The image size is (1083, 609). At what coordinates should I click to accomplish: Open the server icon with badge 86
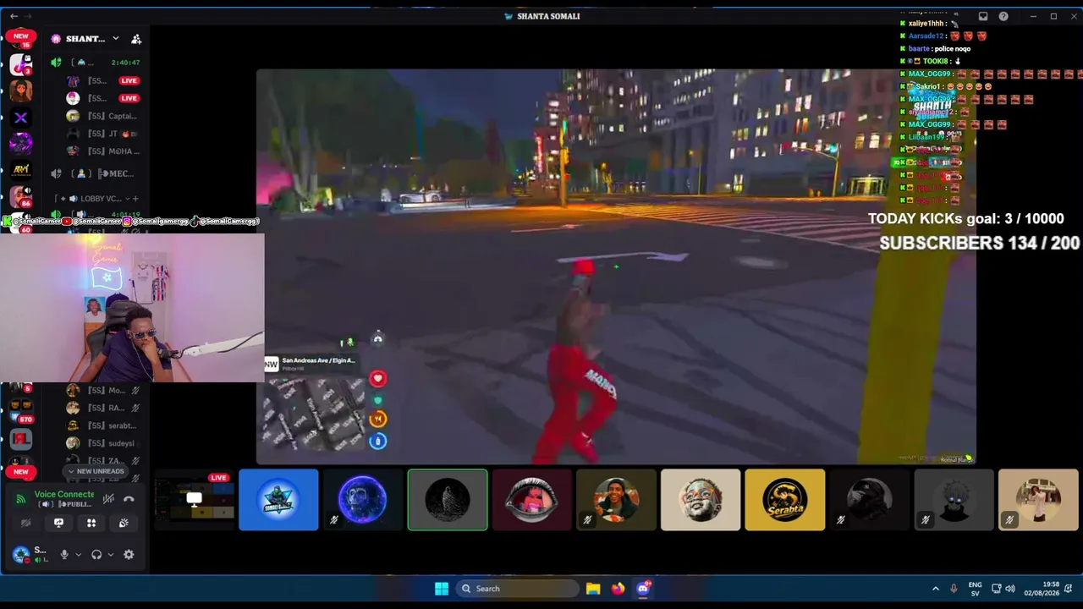click(x=21, y=198)
